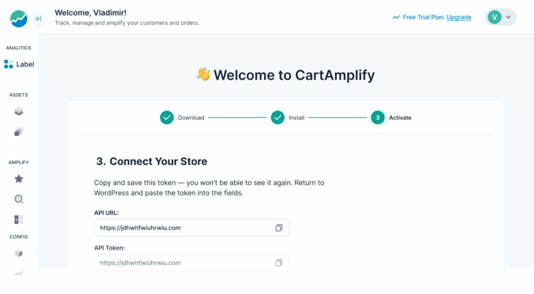Open the star icon under Amplify

pyautogui.click(x=19, y=179)
